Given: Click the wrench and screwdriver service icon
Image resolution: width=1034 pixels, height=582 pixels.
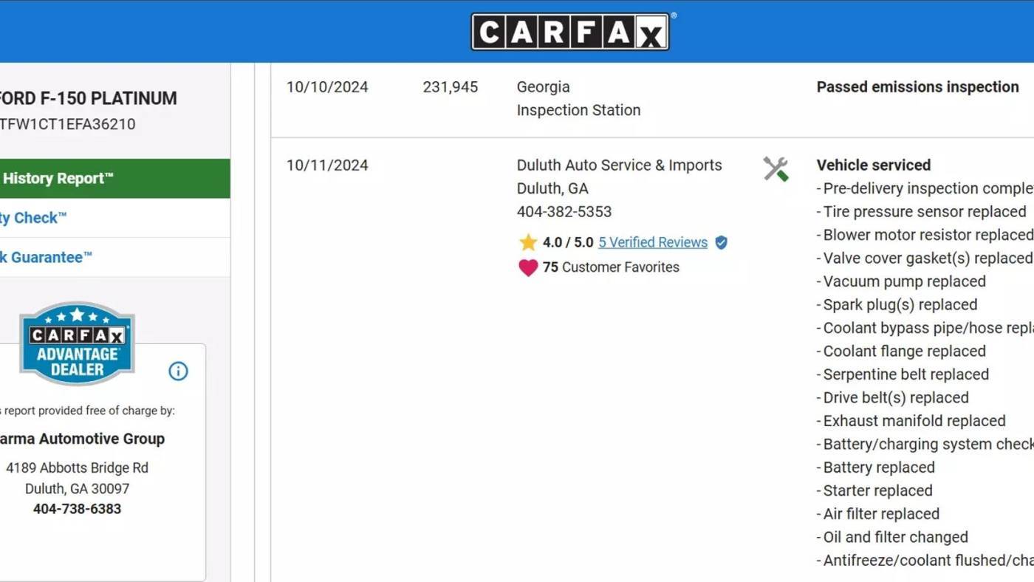Looking at the screenshot, I should point(775,169).
